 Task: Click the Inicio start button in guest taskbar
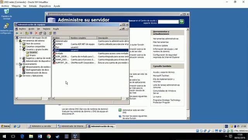pos(5,126)
